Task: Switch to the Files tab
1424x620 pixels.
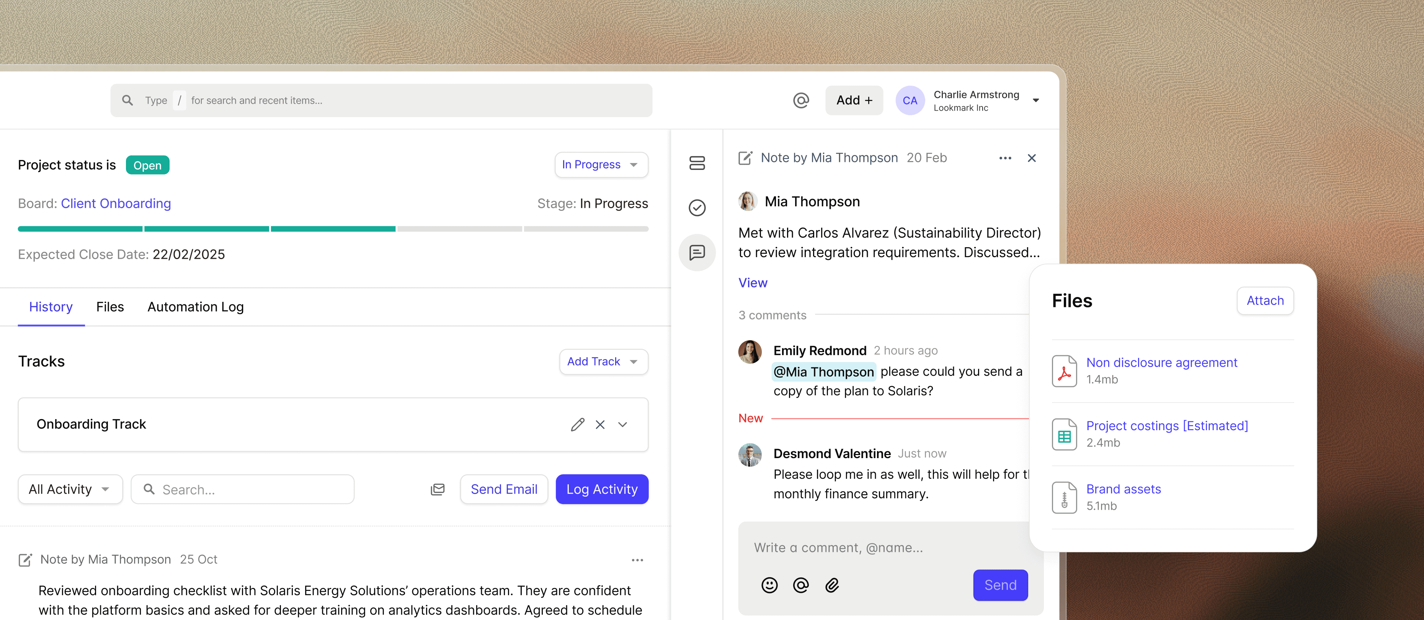Action: [x=109, y=307]
